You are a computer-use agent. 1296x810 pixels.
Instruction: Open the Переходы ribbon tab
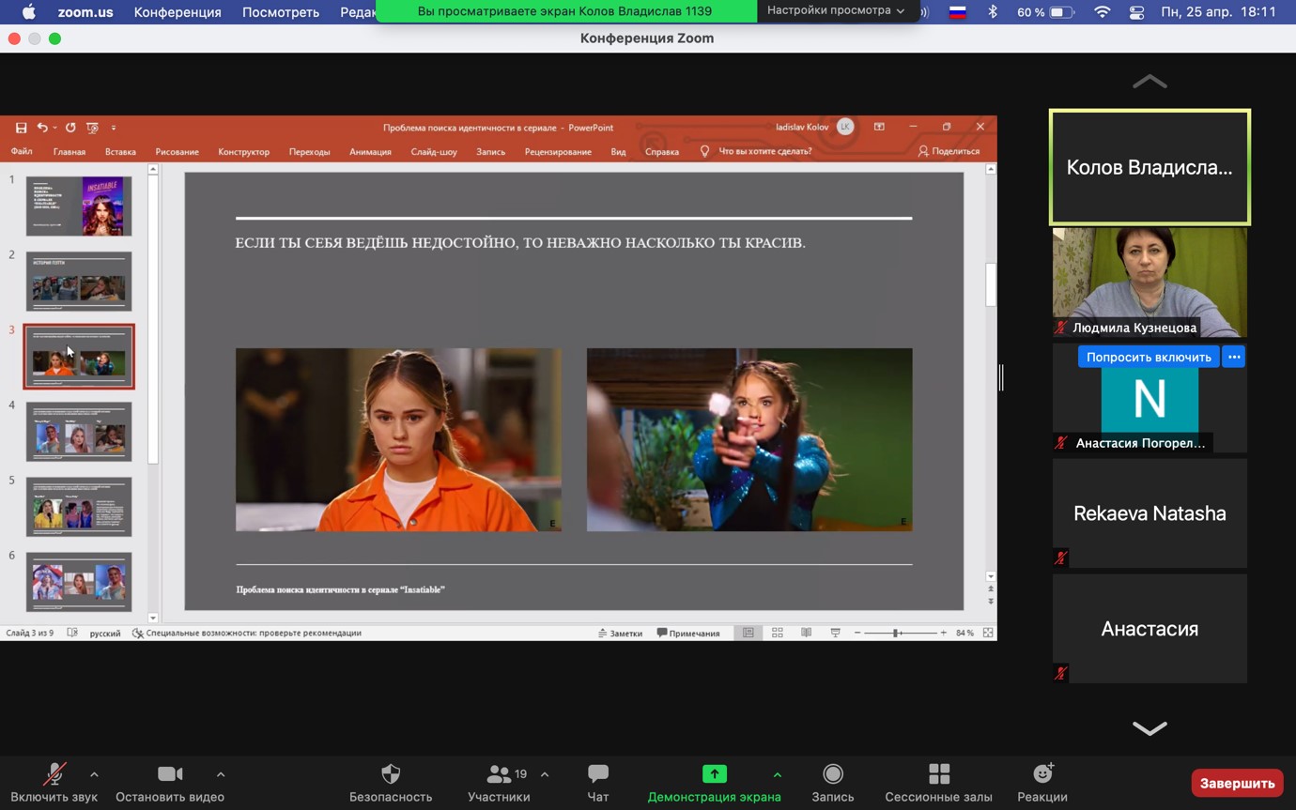(x=309, y=151)
